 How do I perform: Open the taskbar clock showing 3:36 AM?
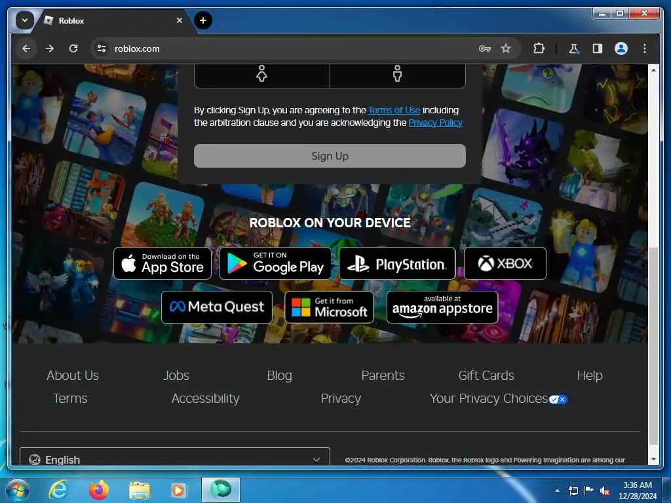click(x=637, y=490)
